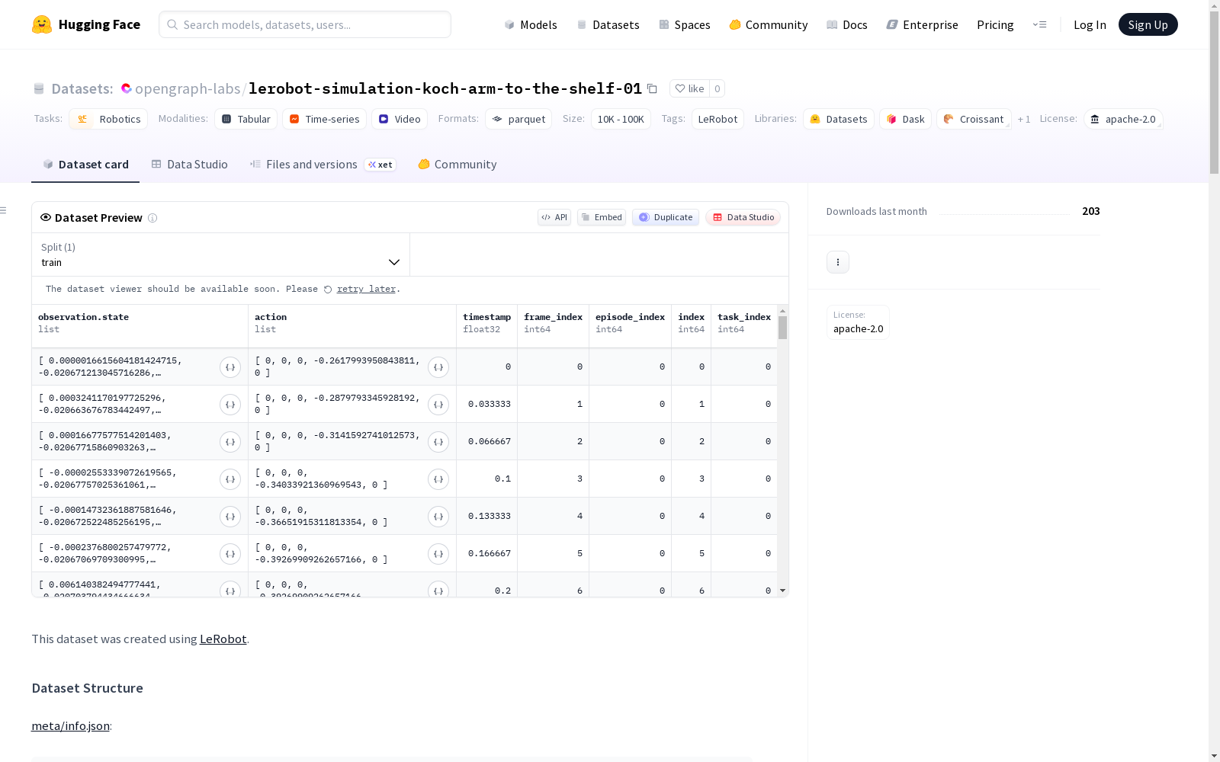Open the Datasets navigation item
This screenshot has width=1220, height=762.
coord(608,24)
